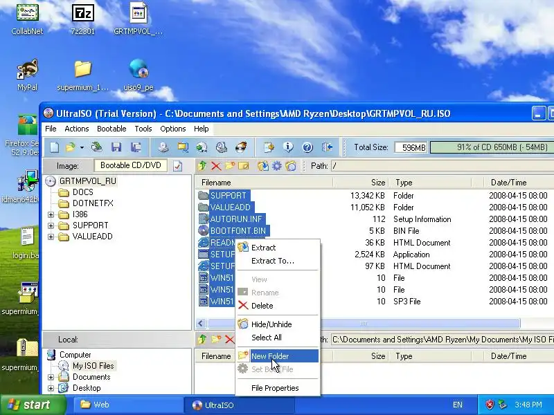Click the Hide/Unhide folder icon in image toolbar
Viewport: 554px width, 415px height.
pos(291,165)
